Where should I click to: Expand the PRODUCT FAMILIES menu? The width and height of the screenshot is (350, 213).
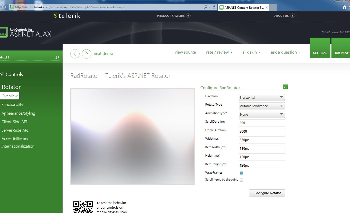[188, 16]
